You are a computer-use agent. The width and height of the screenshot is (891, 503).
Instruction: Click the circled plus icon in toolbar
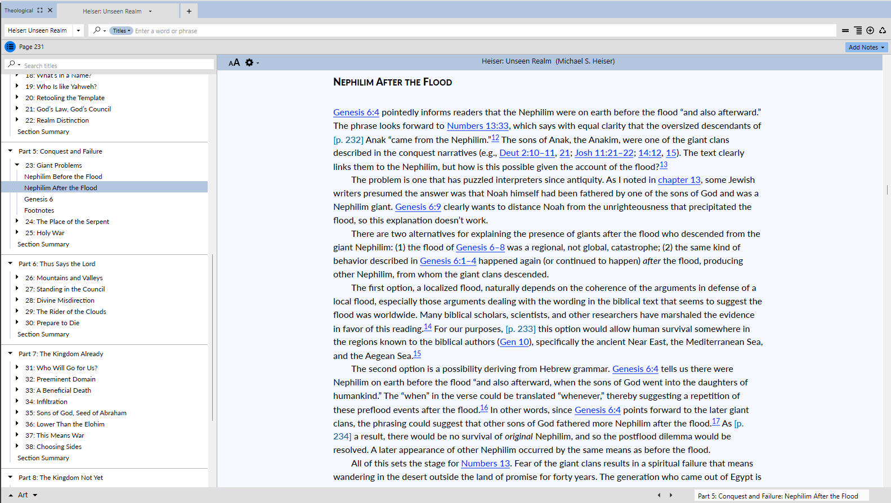pos(870,30)
